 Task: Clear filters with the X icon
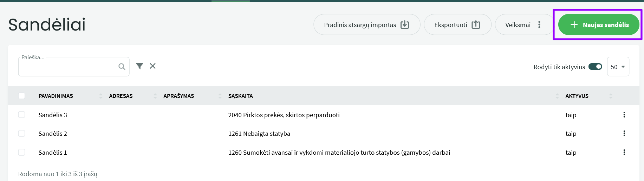[x=152, y=66]
